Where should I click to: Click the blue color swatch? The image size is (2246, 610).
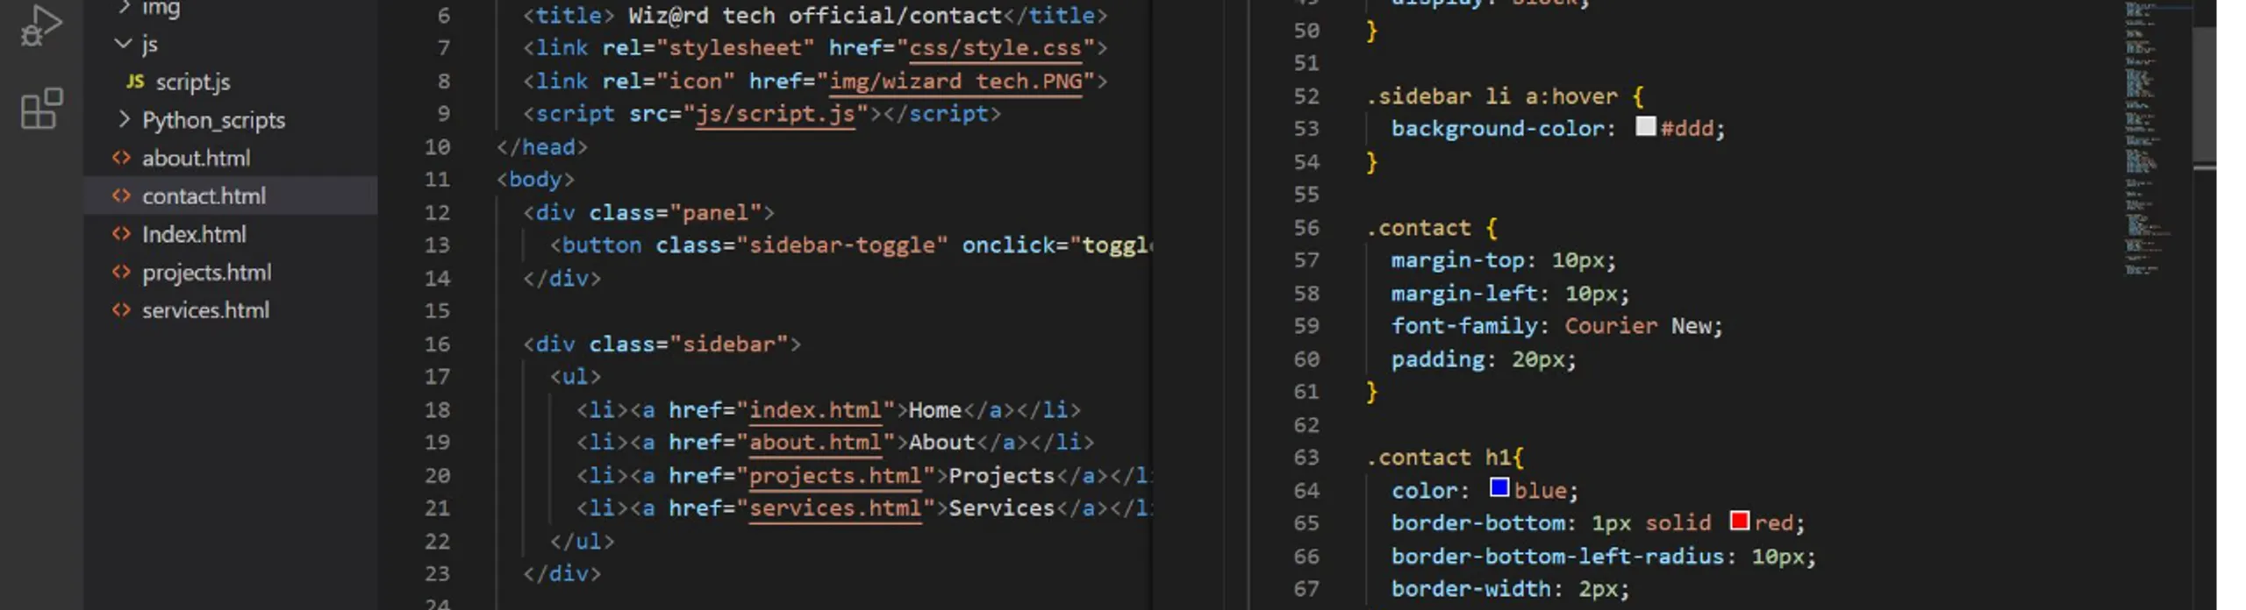click(1499, 488)
